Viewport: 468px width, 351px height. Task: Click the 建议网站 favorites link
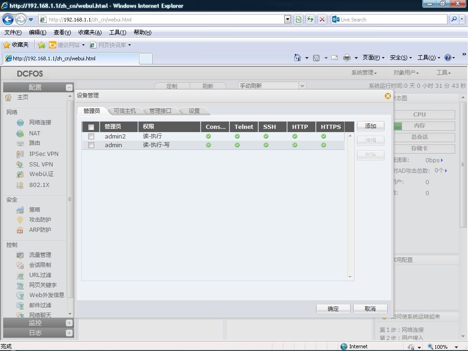(x=67, y=45)
